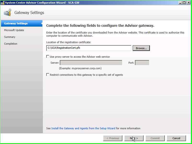Click the Commit button
The image size is (192, 144).
click(x=155, y=138)
